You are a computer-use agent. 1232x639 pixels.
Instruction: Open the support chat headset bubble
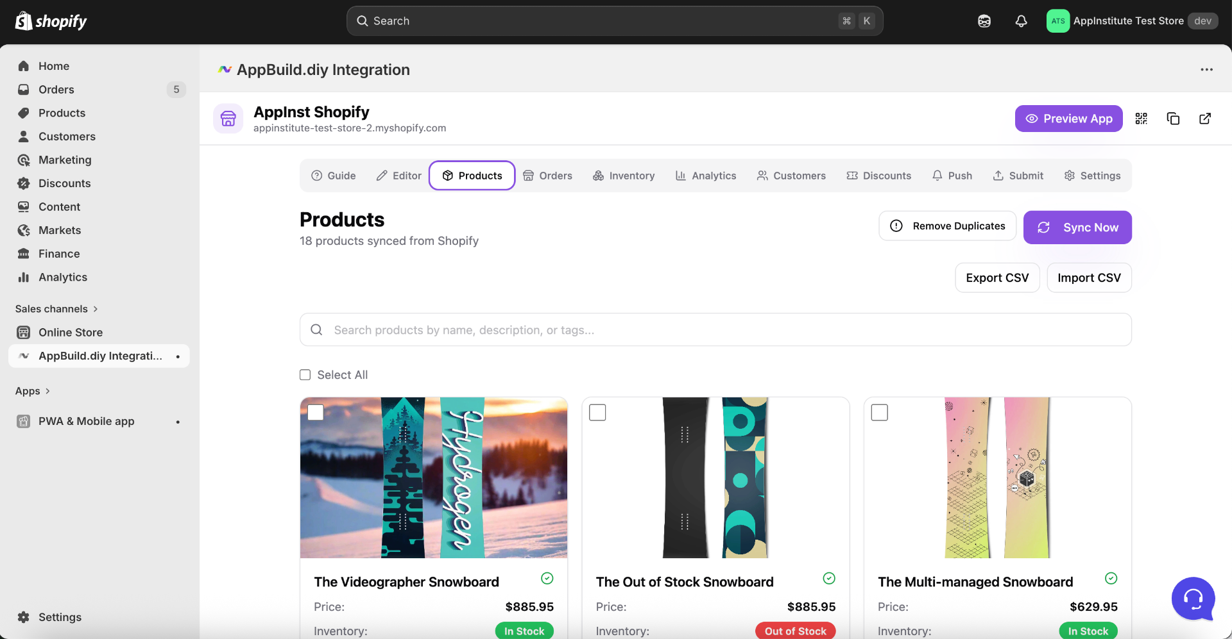(x=1193, y=599)
